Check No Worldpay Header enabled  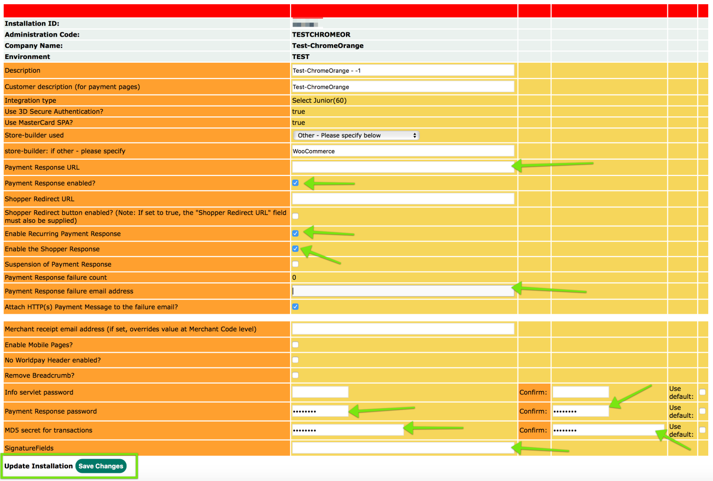pos(295,360)
